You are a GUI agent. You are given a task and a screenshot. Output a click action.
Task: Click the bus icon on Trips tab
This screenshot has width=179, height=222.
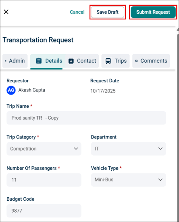pos(108,61)
